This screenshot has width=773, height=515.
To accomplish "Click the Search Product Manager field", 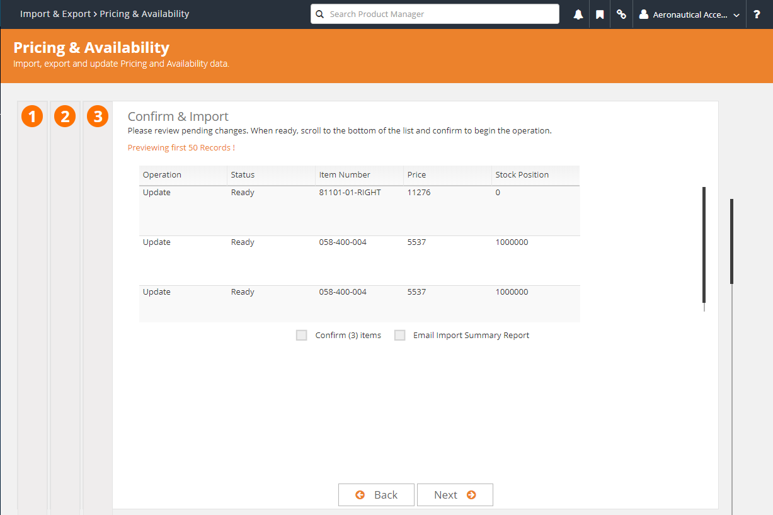I will click(435, 14).
